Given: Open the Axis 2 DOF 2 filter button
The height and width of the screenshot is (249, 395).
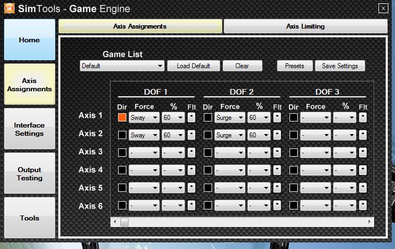Looking at the screenshot, I should tap(277, 135).
